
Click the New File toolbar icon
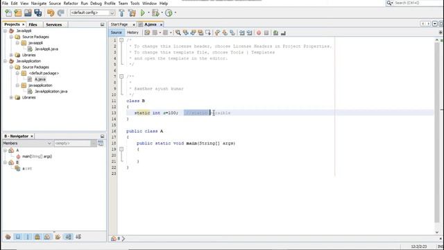click(8, 12)
